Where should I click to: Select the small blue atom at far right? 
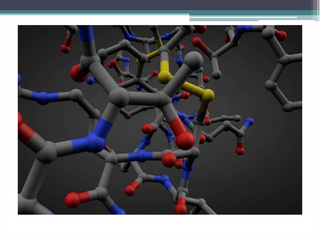pos(249,121)
